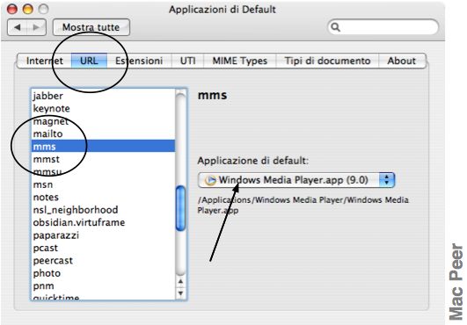Click the scroll up arrow of the list

(180, 281)
